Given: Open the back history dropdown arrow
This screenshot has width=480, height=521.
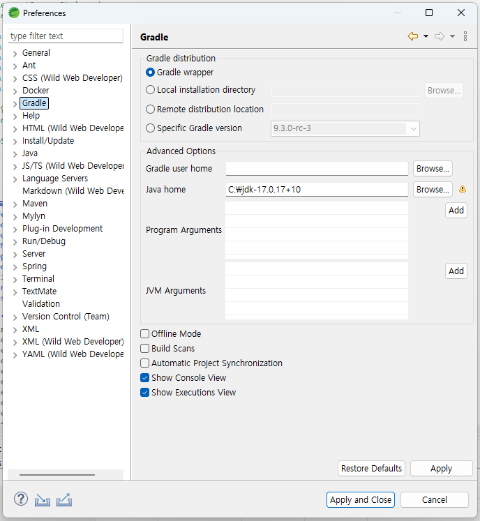Looking at the screenshot, I should pyautogui.click(x=426, y=36).
